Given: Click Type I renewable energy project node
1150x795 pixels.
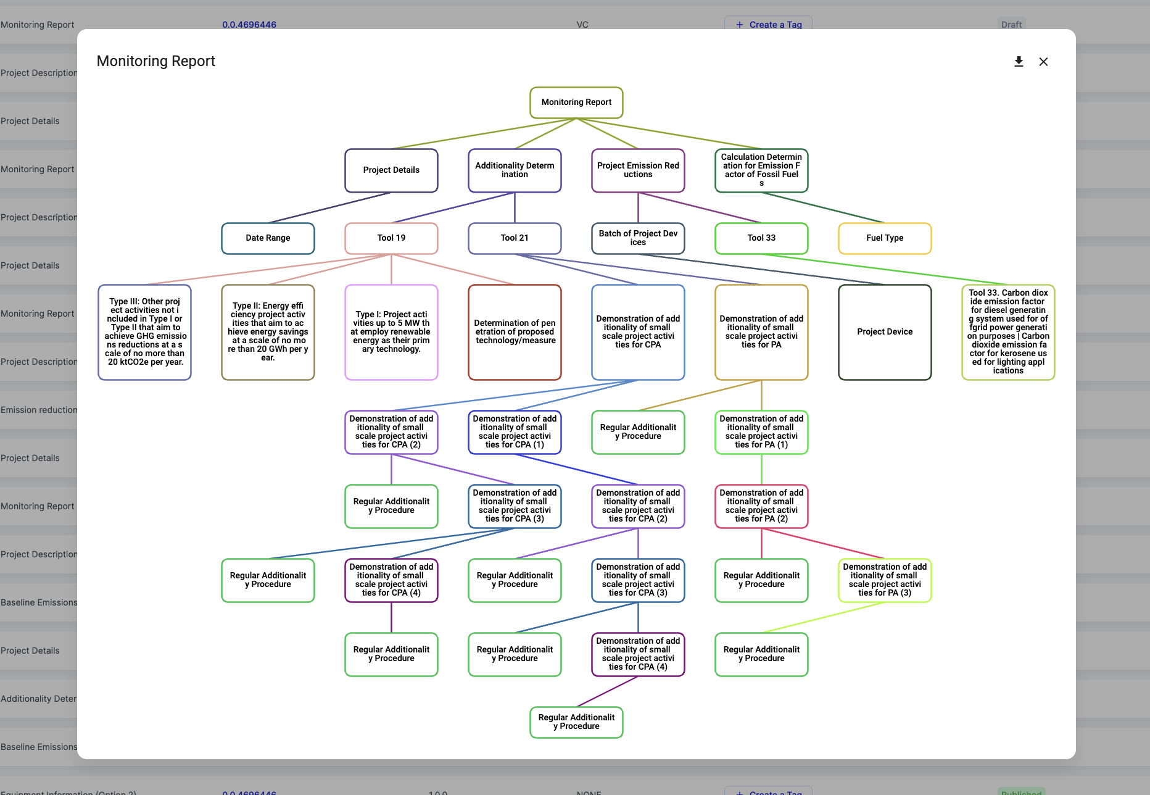Looking at the screenshot, I should (391, 332).
